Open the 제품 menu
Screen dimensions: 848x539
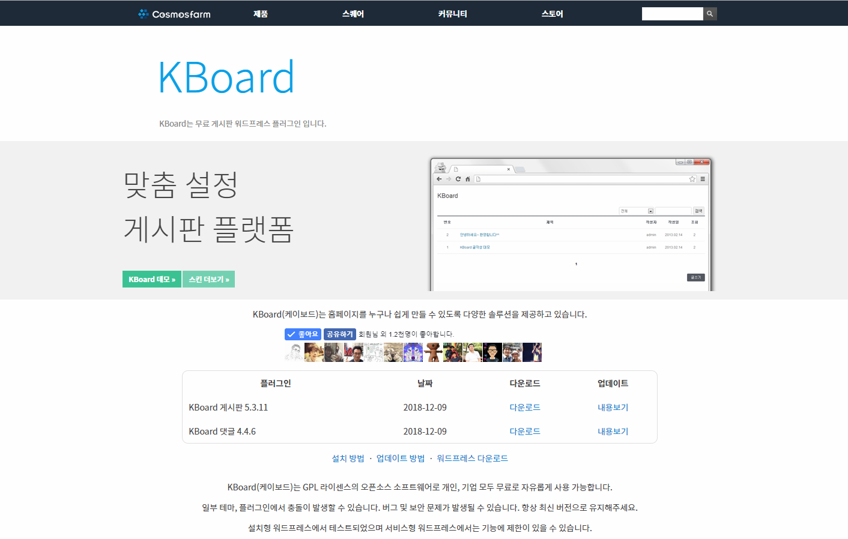tap(260, 14)
